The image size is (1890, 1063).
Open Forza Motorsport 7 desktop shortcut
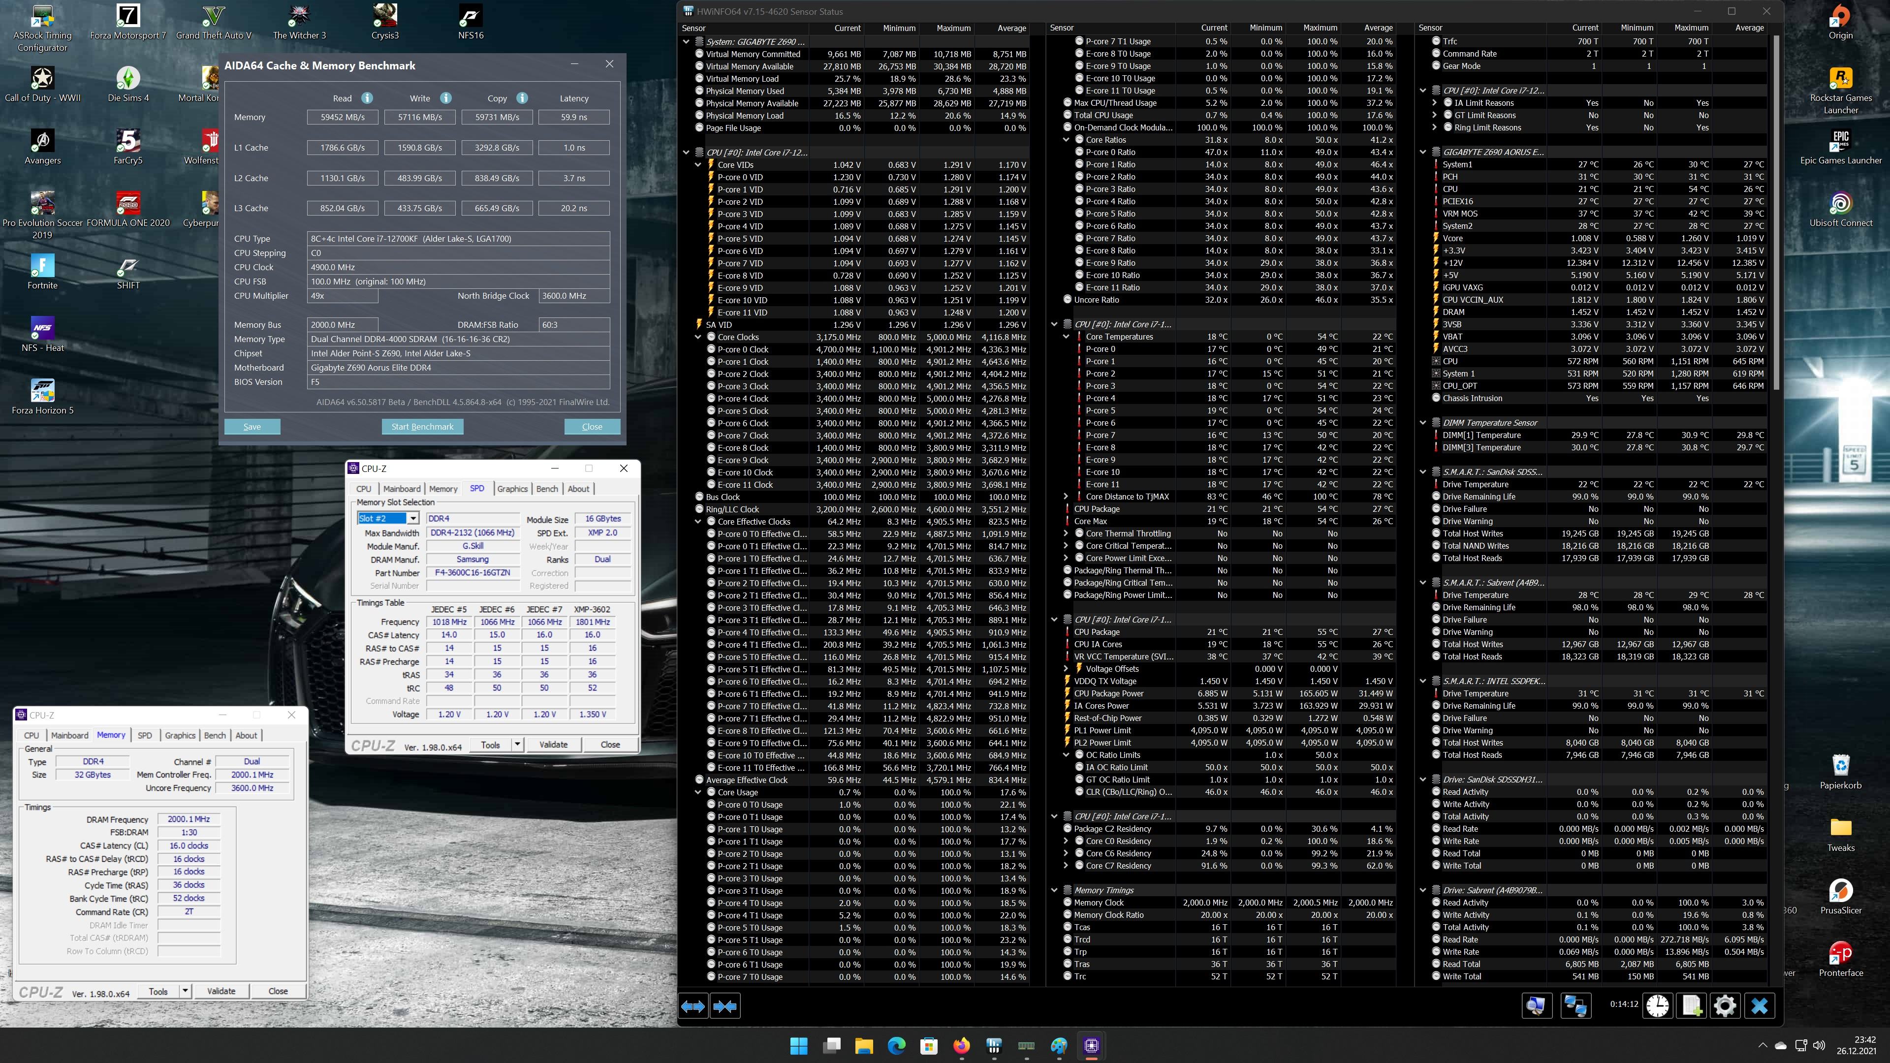[127, 23]
